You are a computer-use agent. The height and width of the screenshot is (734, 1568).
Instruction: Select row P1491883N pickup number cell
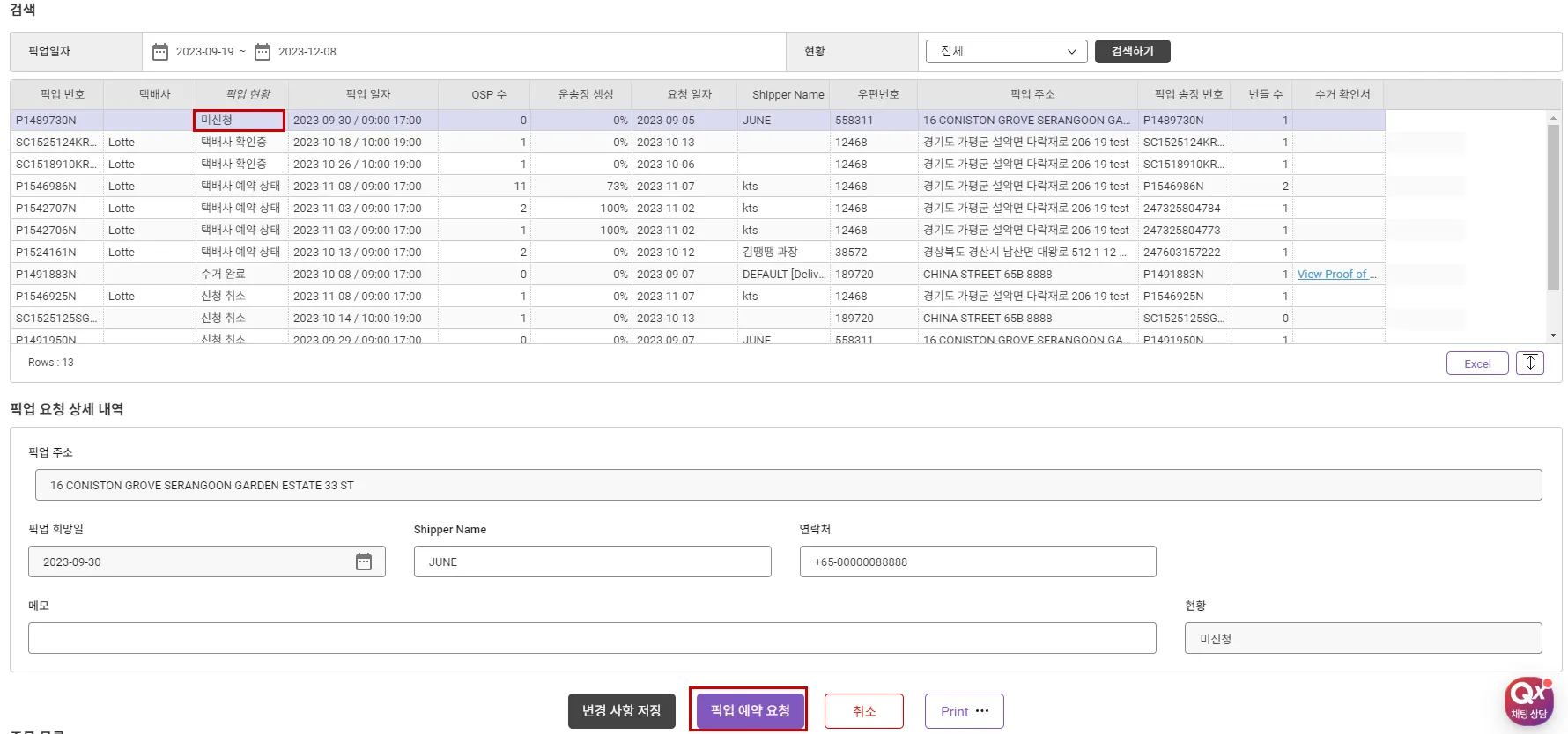pyautogui.click(x=57, y=275)
